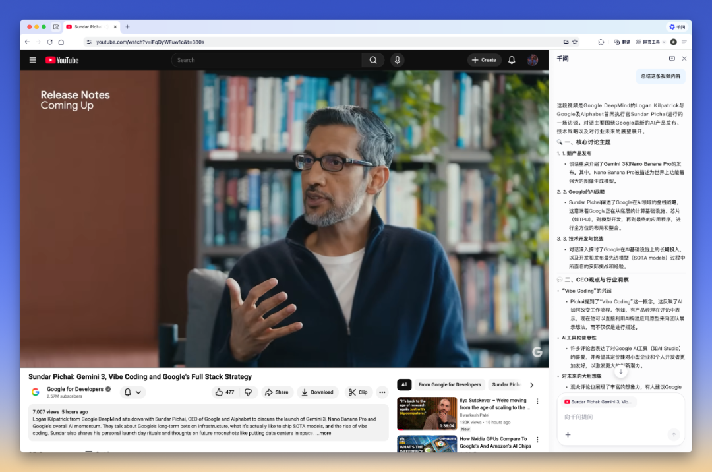Open subscription notification bell dropdown
712x472 pixels.
(x=133, y=392)
